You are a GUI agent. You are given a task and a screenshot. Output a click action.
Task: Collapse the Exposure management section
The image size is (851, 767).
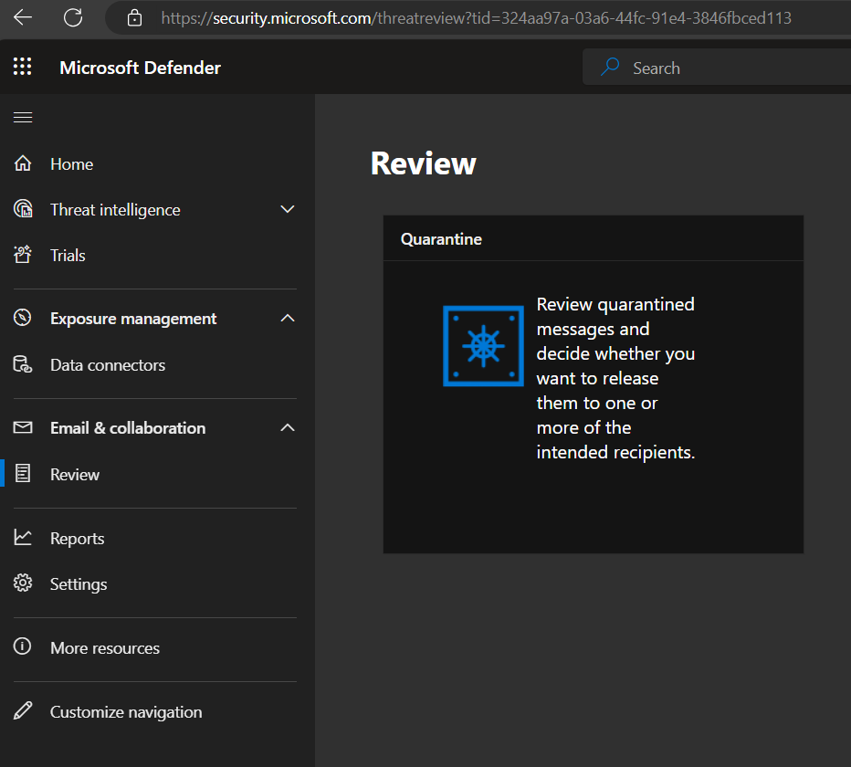point(288,319)
